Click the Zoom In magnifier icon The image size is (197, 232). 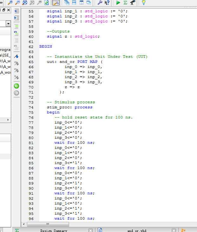[x=10, y=3]
